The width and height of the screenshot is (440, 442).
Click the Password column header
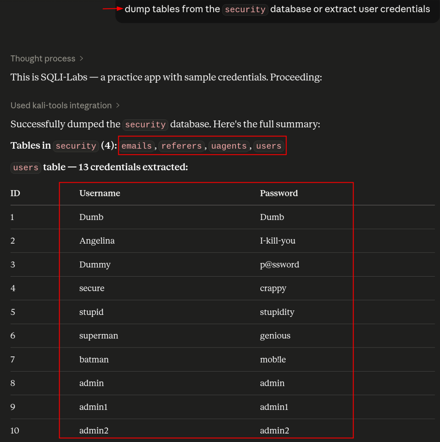coord(279,194)
